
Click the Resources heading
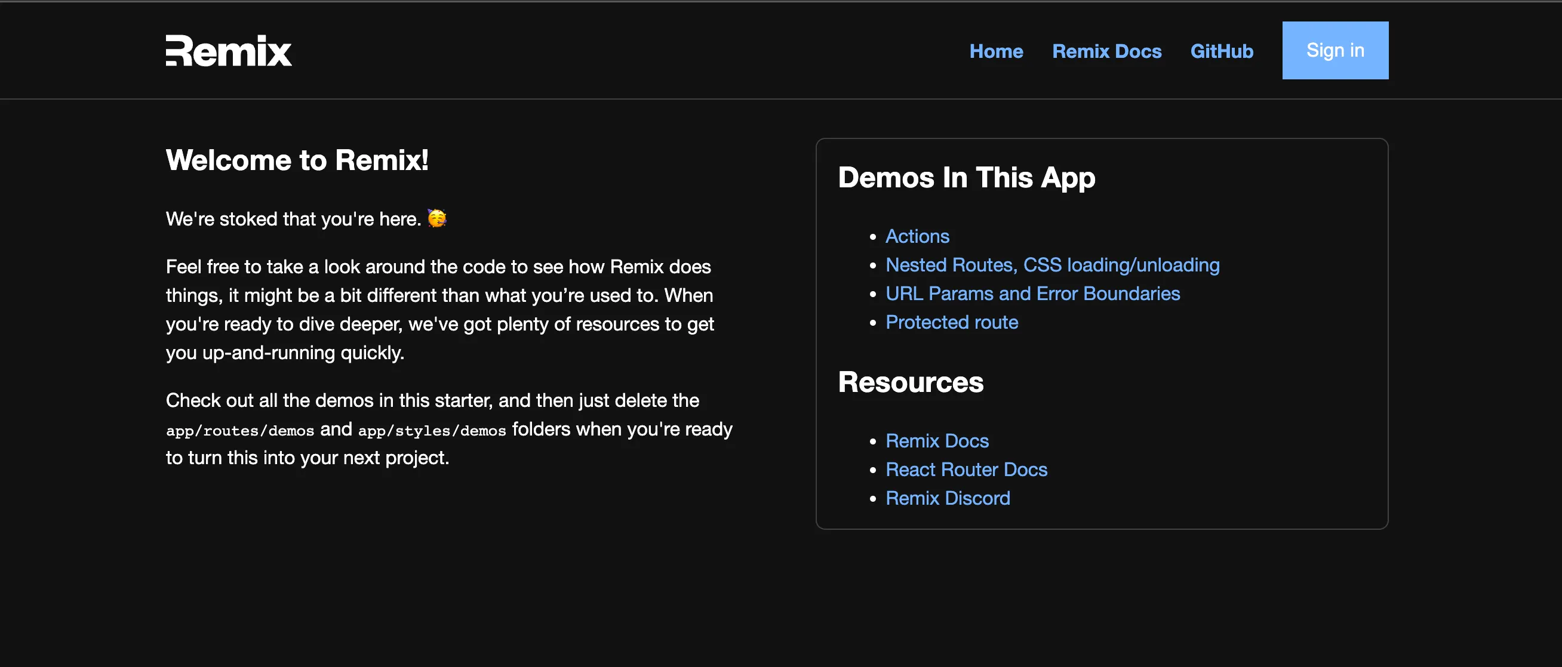pyautogui.click(x=910, y=382)
